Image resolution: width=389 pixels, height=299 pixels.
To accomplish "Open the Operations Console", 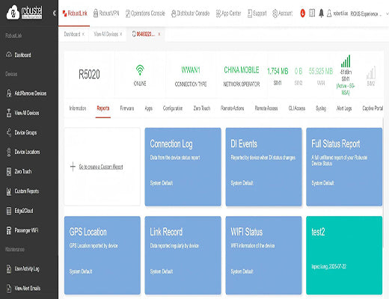I will pyautogui.click(x=145, y=13).
